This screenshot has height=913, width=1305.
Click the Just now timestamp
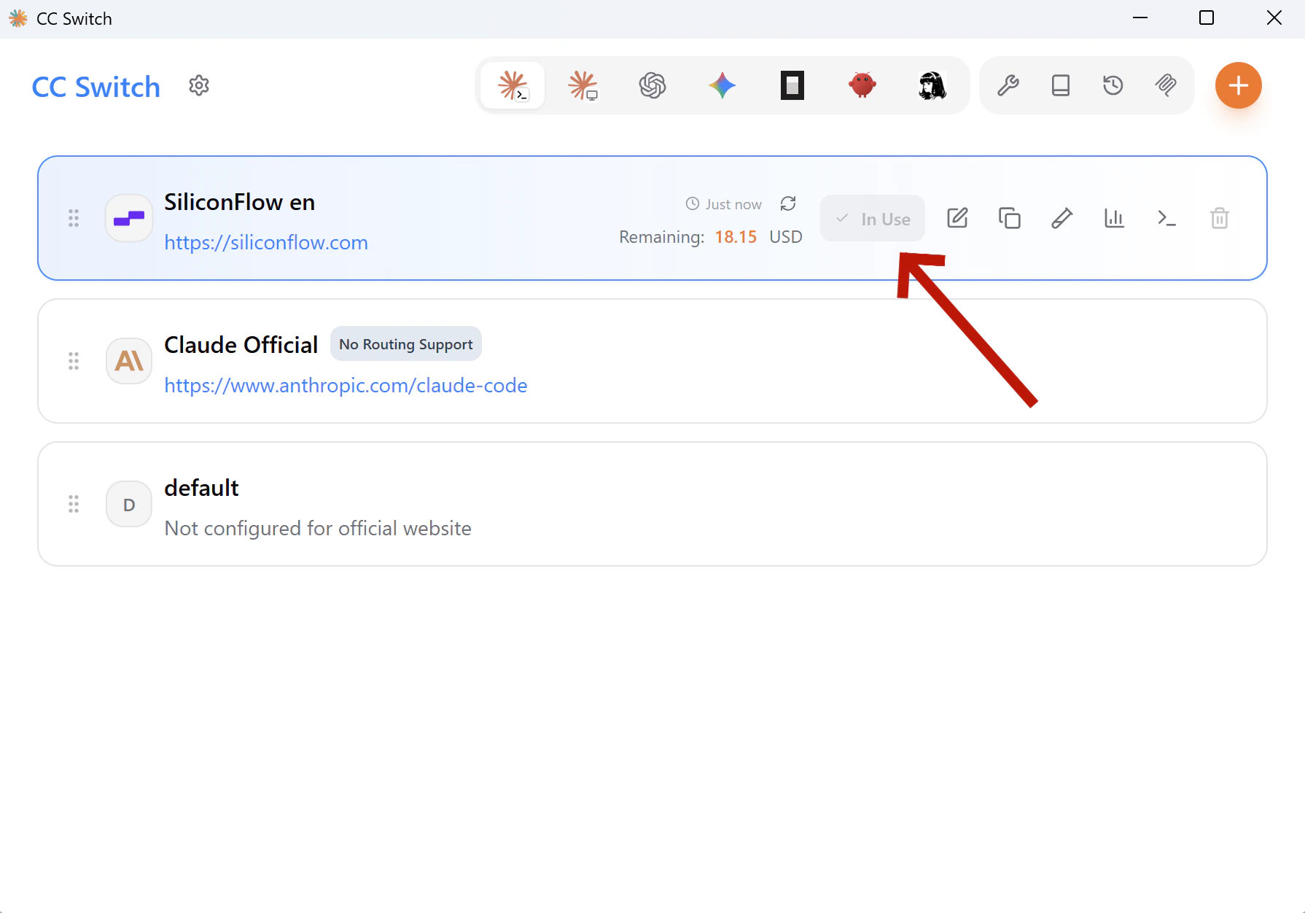point(733,204)
